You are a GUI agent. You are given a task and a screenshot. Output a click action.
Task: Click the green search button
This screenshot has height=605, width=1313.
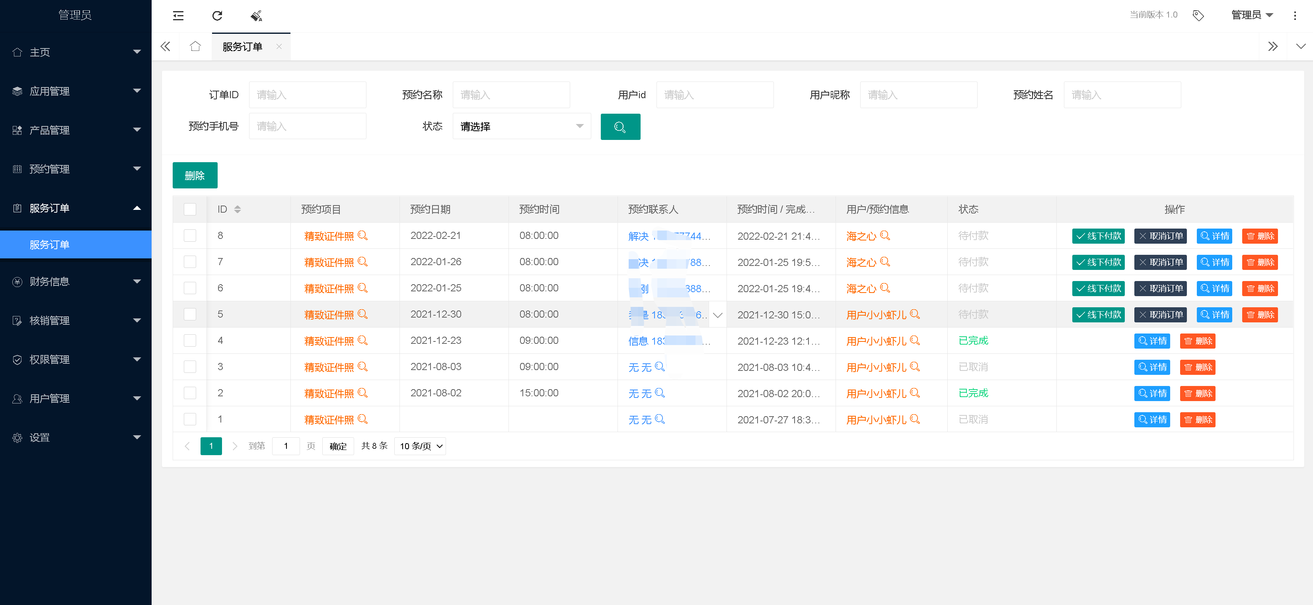coord(620,126)
